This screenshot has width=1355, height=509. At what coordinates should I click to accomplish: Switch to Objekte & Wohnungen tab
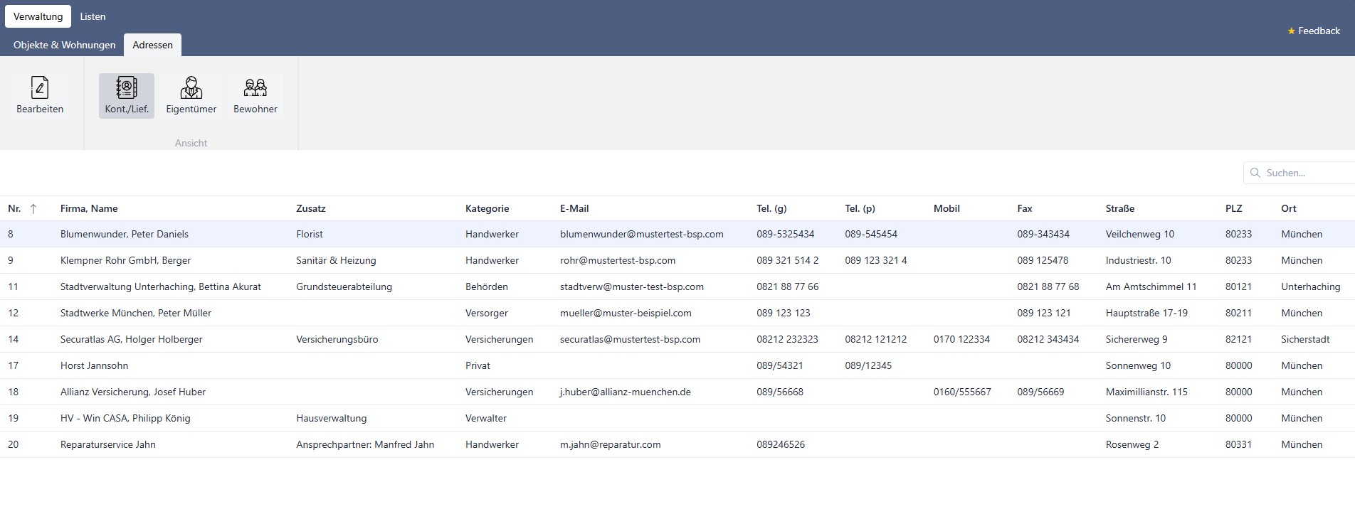click(x=64, y=45)
